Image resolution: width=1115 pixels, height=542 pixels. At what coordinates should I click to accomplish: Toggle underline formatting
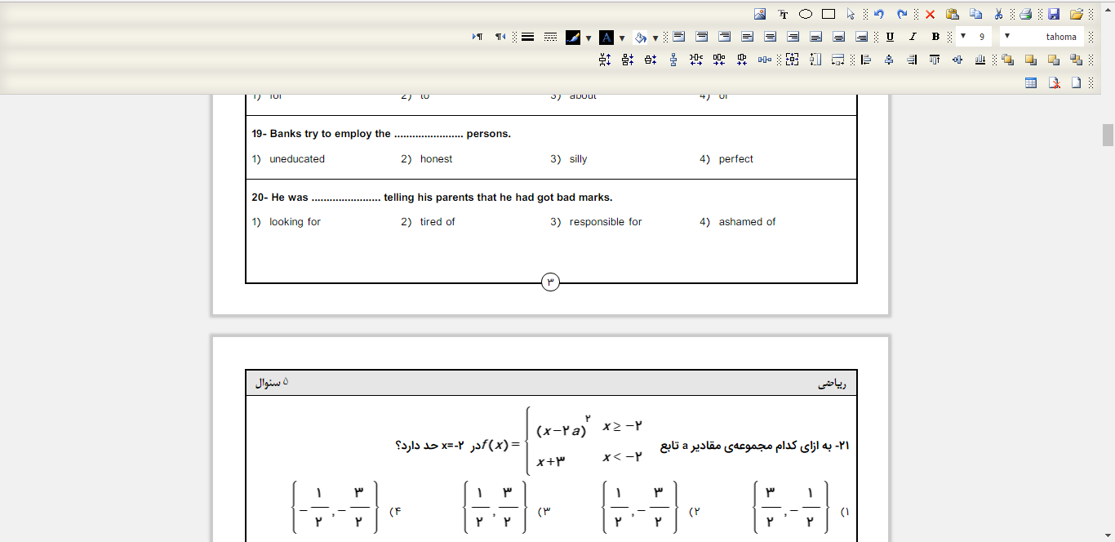[890, 37]
